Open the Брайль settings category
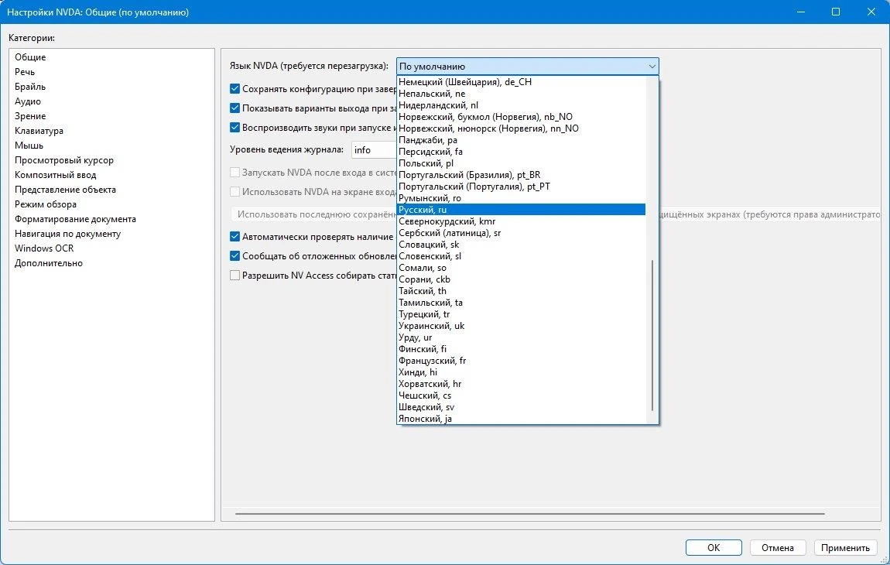Viewport: 890px width, 565px height. click(x=30, y=87)
